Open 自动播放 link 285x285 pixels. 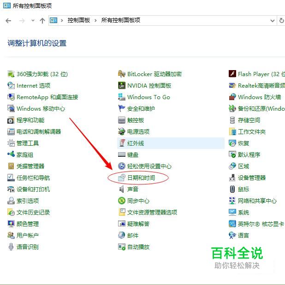tap(138, 247)
